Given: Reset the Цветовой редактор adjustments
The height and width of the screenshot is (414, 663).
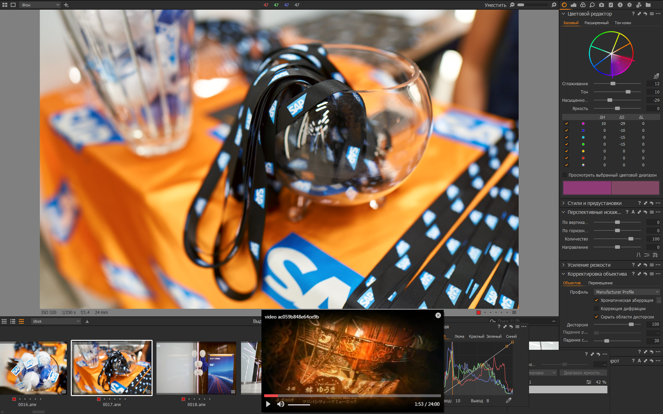Looking at the screenshot, I should pyautogui.click(x=645, y=14).
